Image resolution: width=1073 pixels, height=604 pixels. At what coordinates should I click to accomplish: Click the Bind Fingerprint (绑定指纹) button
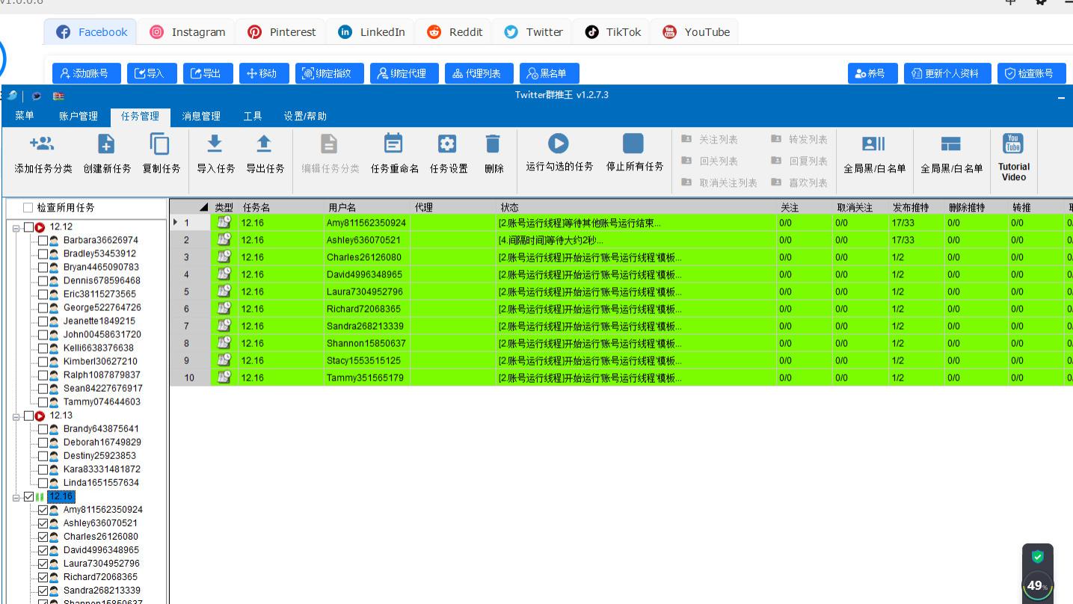(x=330, y=73)
